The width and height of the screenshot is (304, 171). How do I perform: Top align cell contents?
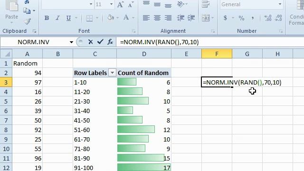point(146,3)
